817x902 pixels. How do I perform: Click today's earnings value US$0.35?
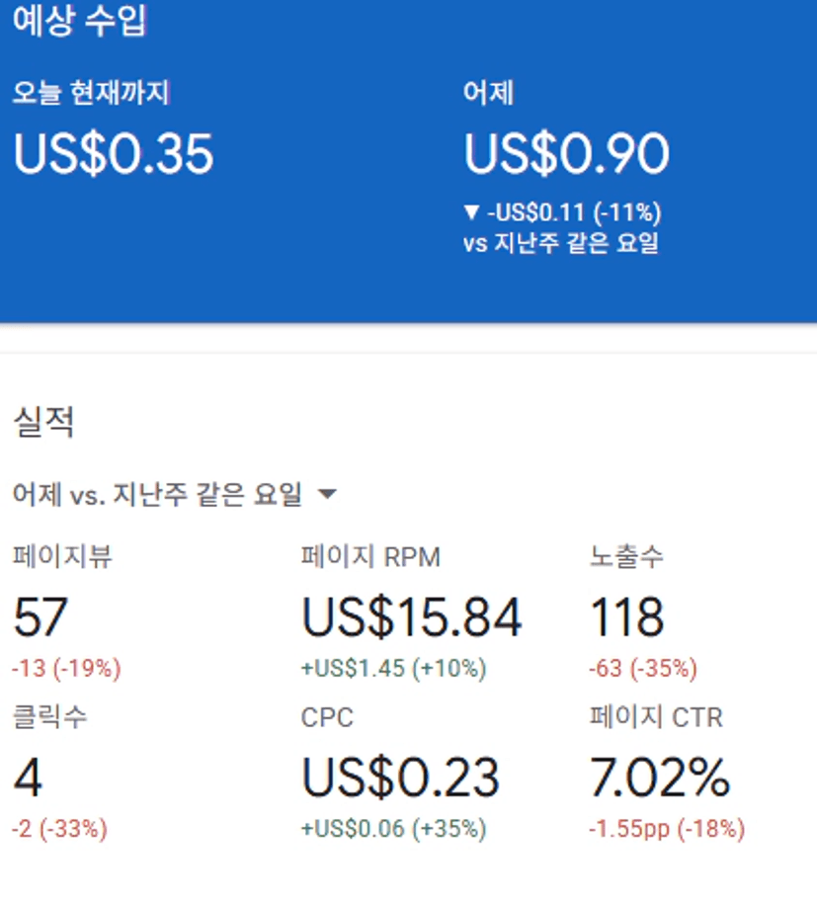click(x=114, y=154)
